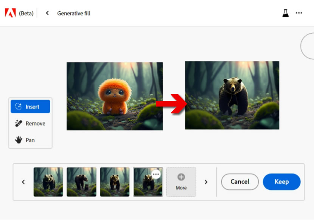Pick the second variation with bear and cat
The height and width of the screenshot is (220, 314).
tap(81, 182)
